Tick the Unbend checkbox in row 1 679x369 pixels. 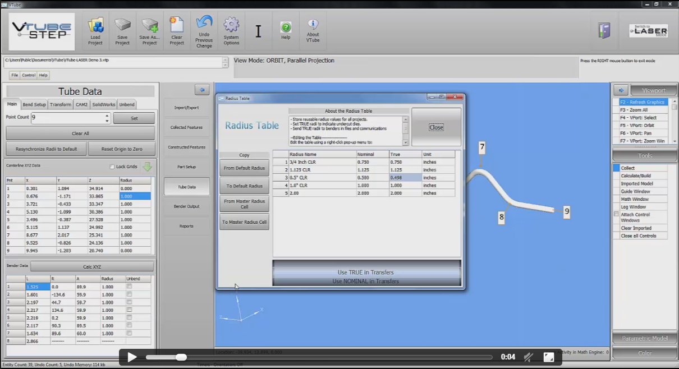(x=130, y=287)
